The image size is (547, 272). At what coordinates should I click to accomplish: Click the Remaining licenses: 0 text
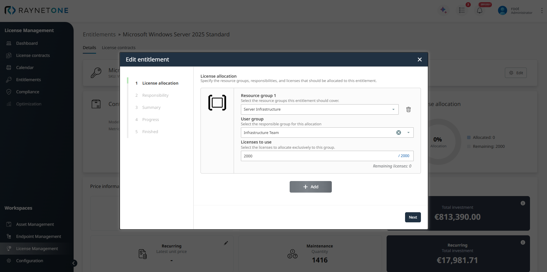pyautogui.click(x=392, y=166)
